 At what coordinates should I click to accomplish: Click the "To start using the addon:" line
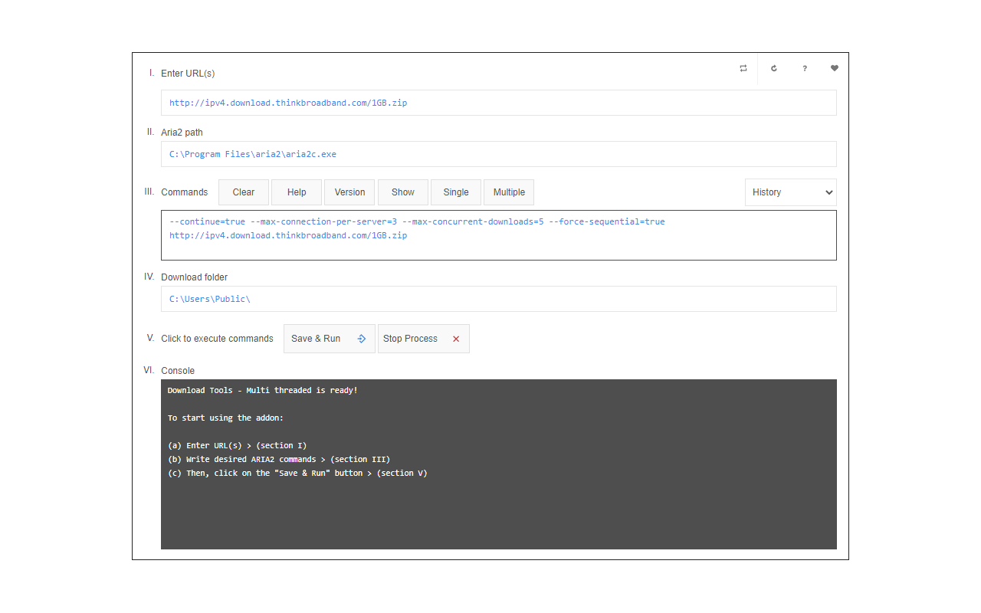(x=225, y=418)
